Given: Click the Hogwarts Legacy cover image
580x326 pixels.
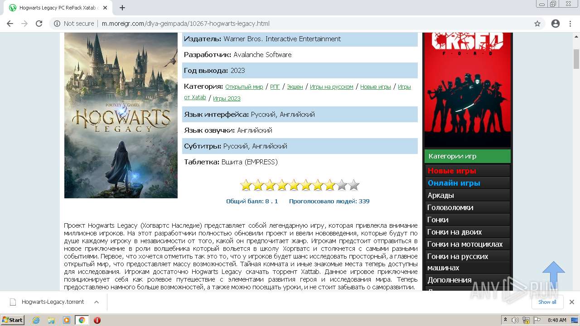Looking at the screenshot, I should [121, 115].
